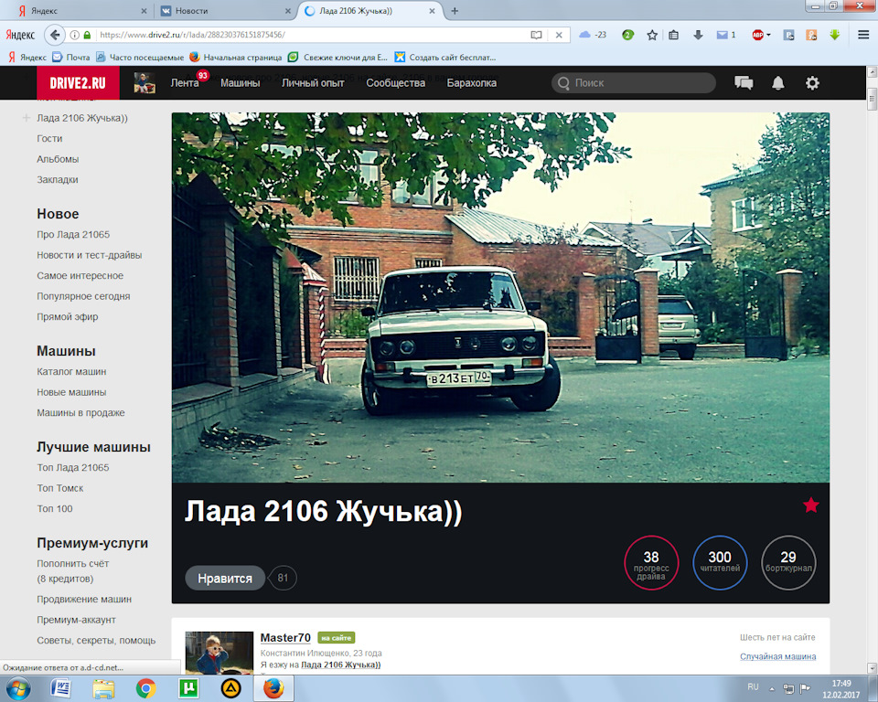Click the 38 прогресс драйва circle
The width and height of the screenshot is (878, 702).
651,563
